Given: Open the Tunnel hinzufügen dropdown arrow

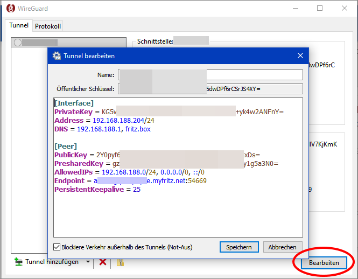Looking at the screenshot, I should click(x=88, y=262).
